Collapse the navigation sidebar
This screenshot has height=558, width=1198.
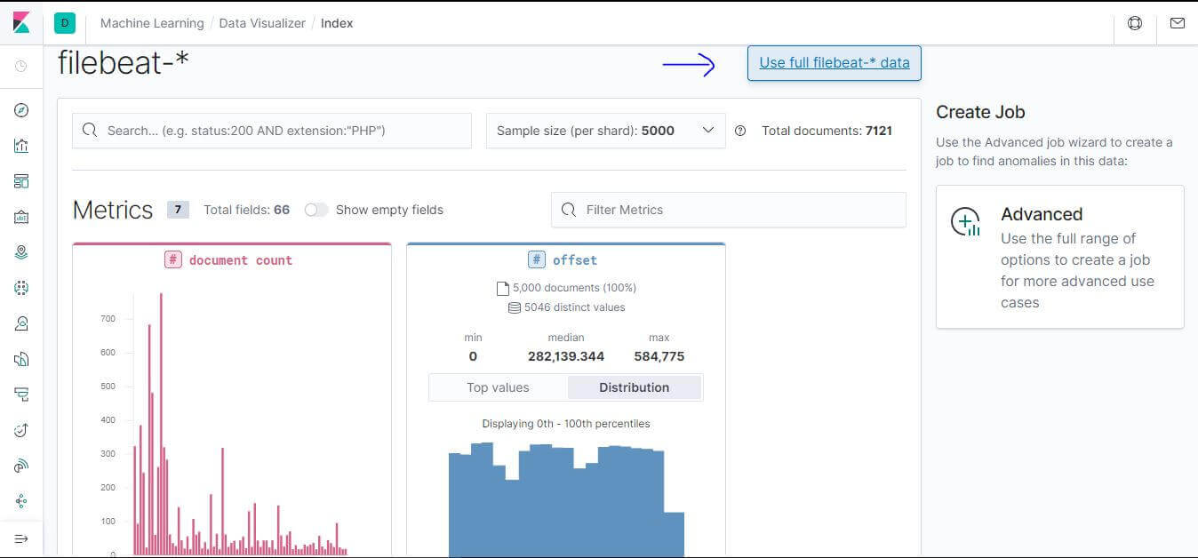[x=22, y=538]
